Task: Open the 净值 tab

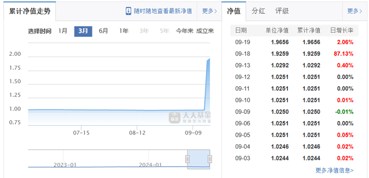Action: click(234, 11)
